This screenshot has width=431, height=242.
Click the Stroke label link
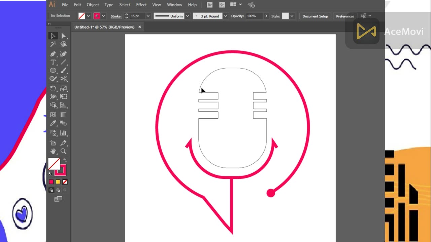pyautogui.click(x=116, y=16)
